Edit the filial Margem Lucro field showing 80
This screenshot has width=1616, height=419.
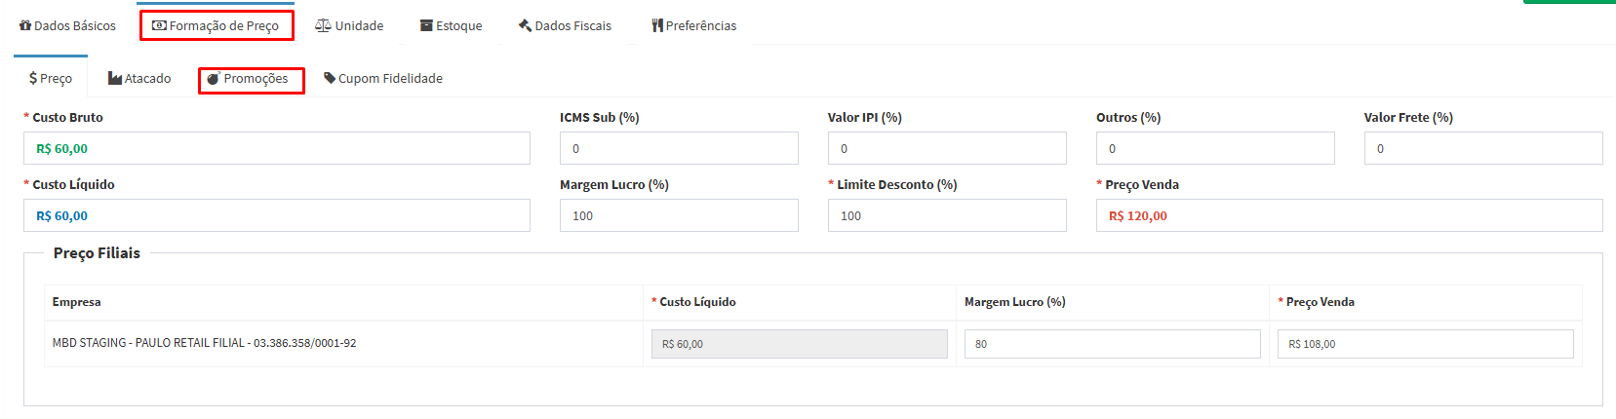tap(1112, 344)
